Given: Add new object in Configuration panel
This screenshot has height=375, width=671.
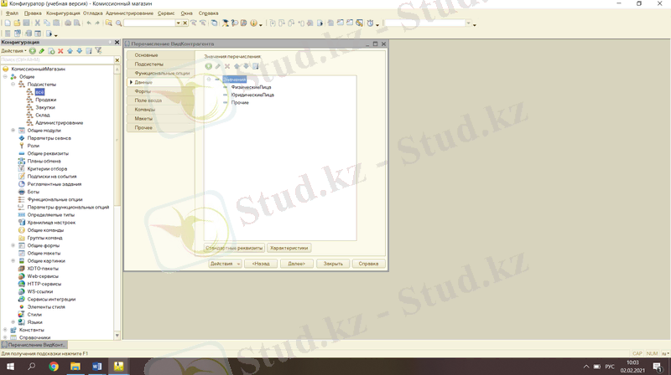Looking at the screenshot, I should click(33, 51).
